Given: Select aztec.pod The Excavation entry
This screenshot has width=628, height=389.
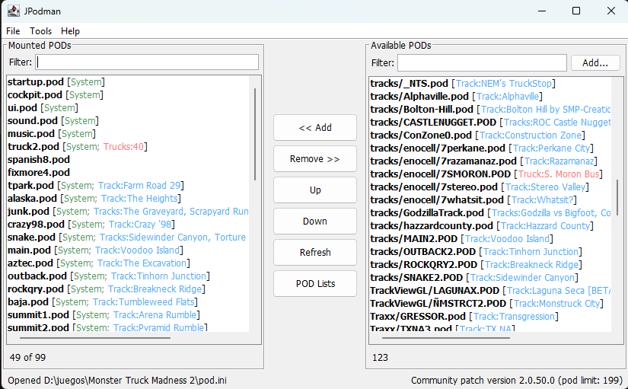Looking at the screenshot, I should click(128, 263).
